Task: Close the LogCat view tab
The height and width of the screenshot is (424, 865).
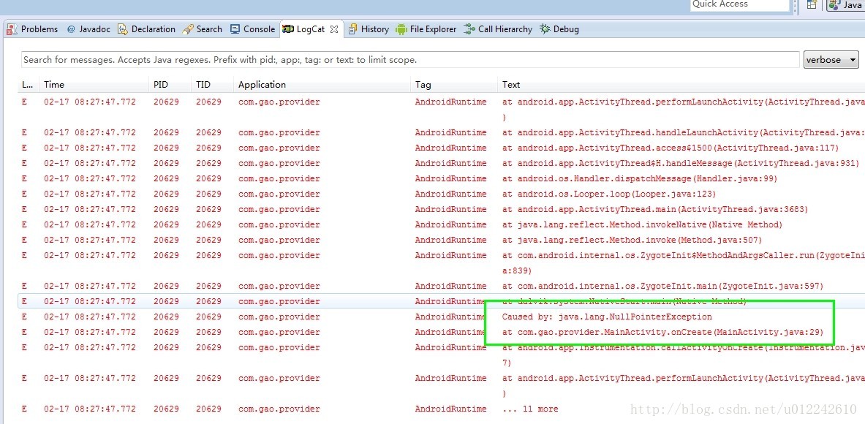Action: point(333,30)
